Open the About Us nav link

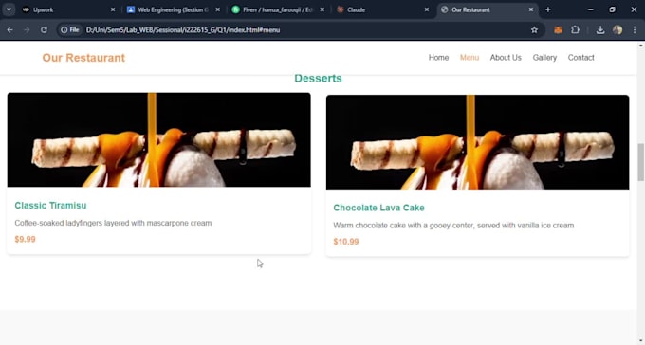click(506, 58)
